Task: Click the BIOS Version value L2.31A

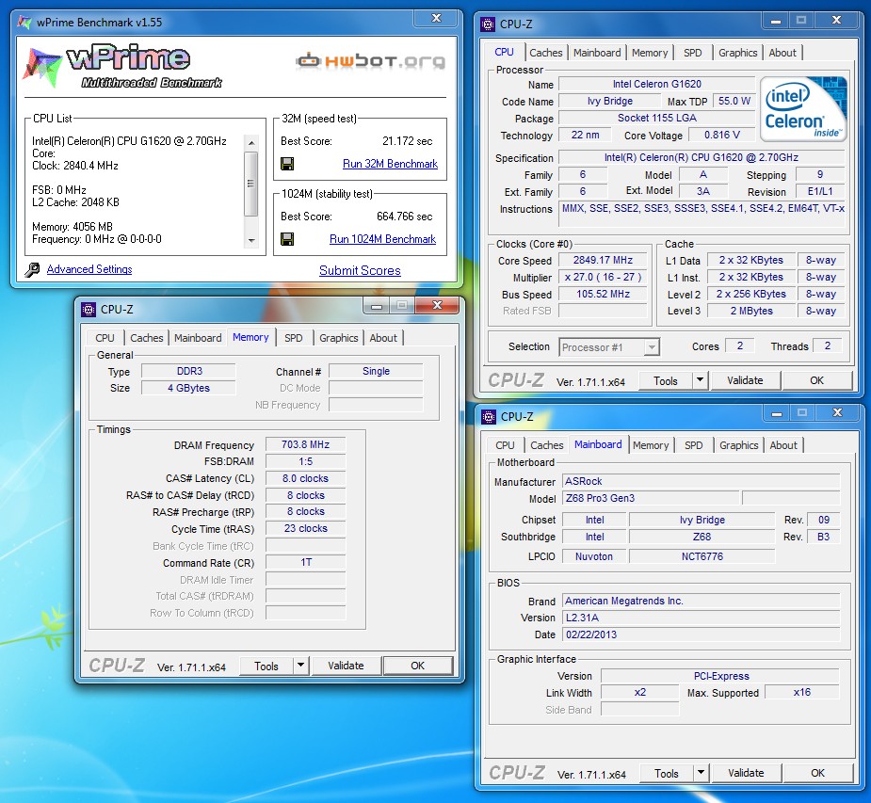Action: click(x=701, y=618)
